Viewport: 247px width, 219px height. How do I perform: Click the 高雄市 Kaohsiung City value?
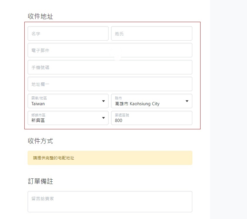pyautogui.click(x=137, y=104)
